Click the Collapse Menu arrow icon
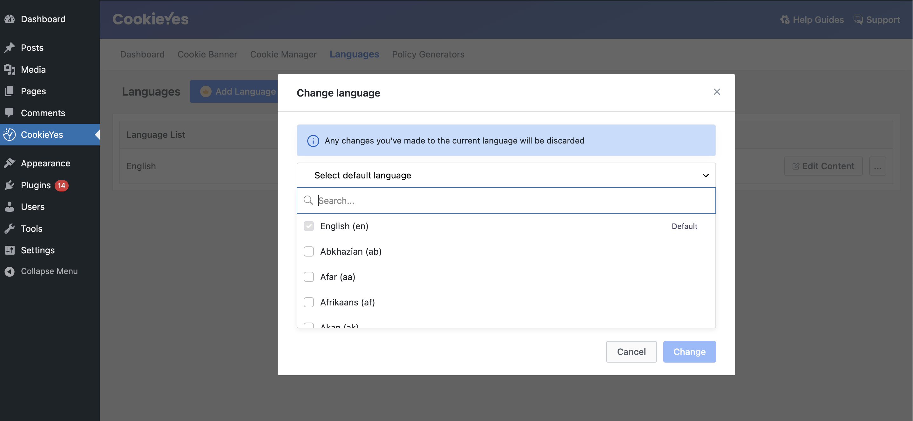 point(10,271)
